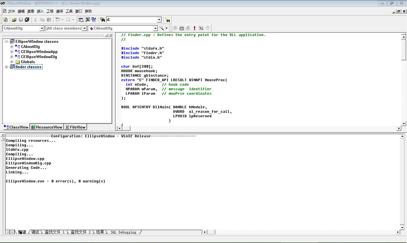Click the Redo arrow icon
407x243 pixels.
[x=68, y=20]
